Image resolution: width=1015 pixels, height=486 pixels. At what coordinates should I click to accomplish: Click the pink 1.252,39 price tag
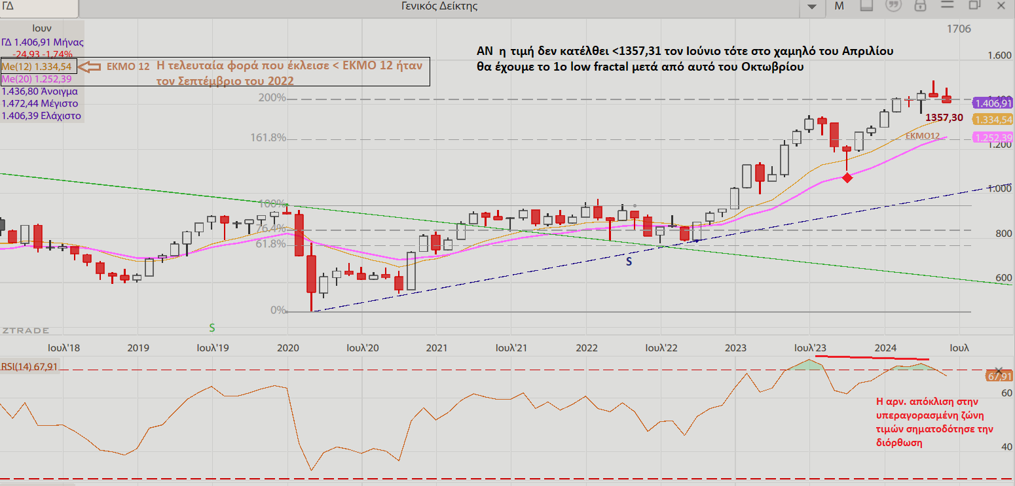coord(992,137)
